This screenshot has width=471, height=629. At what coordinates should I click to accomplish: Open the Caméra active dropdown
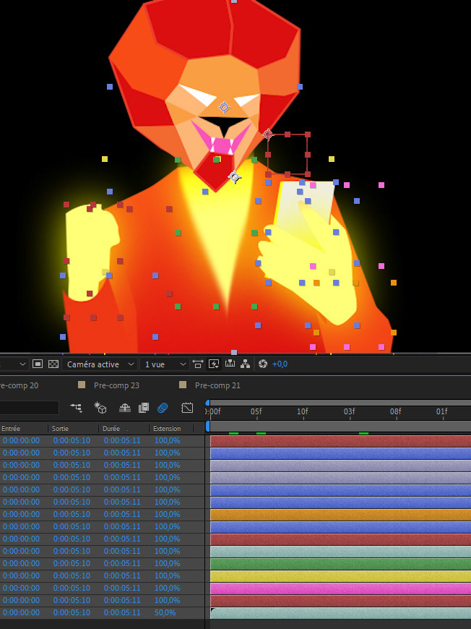coord(100,364)
